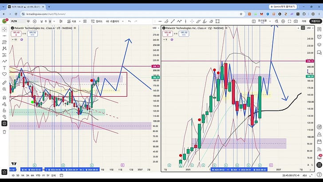Open the 지표 indicators button
The height and width of the screenshot is (182, 323).
click(72, 21)
